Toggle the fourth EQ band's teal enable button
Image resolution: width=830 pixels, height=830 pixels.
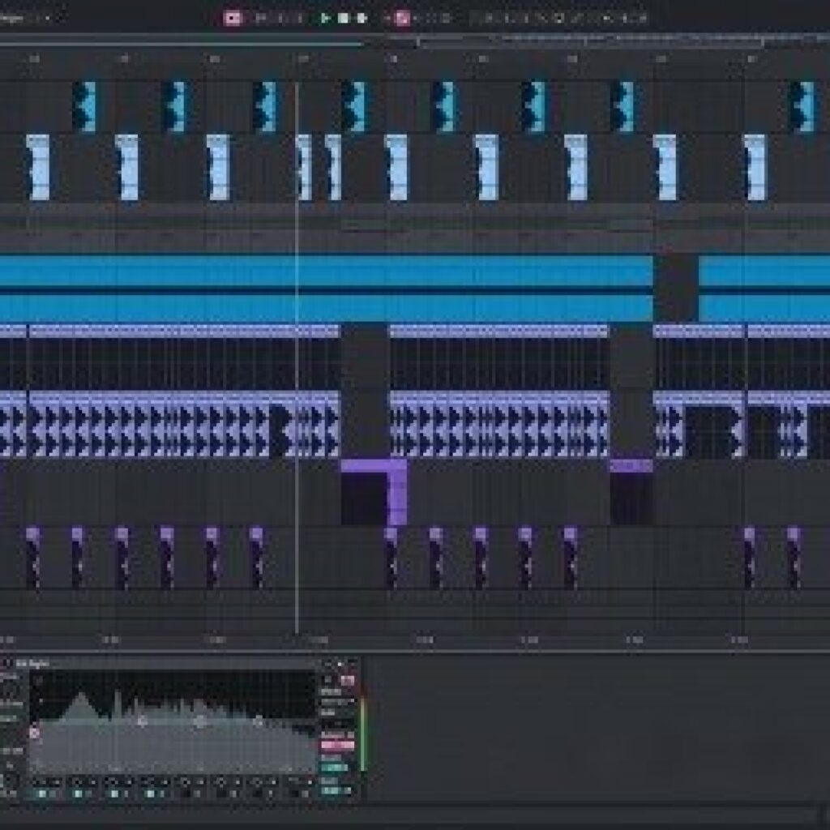(150, 794)
